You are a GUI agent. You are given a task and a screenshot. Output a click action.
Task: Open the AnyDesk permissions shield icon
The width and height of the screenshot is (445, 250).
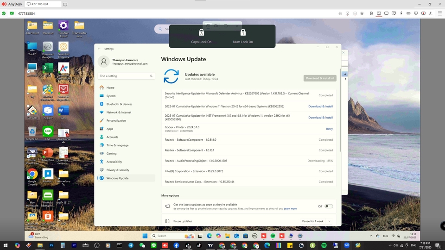coord(416,13)
